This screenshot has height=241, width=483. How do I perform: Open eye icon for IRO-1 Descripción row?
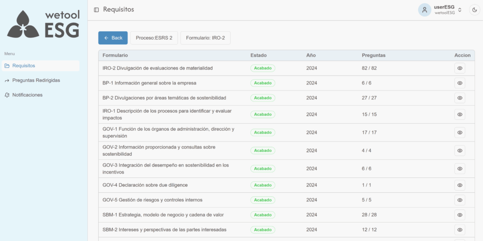click(x=459, y=115)
